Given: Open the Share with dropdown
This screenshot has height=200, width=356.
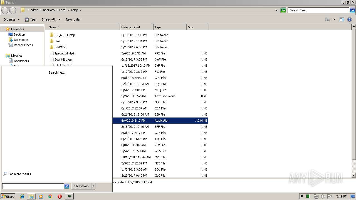Looking at the screenshot, I should (x=51, y=19).
